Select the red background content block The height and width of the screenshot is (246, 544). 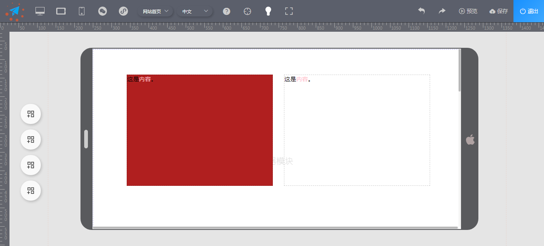pos(199,132)
